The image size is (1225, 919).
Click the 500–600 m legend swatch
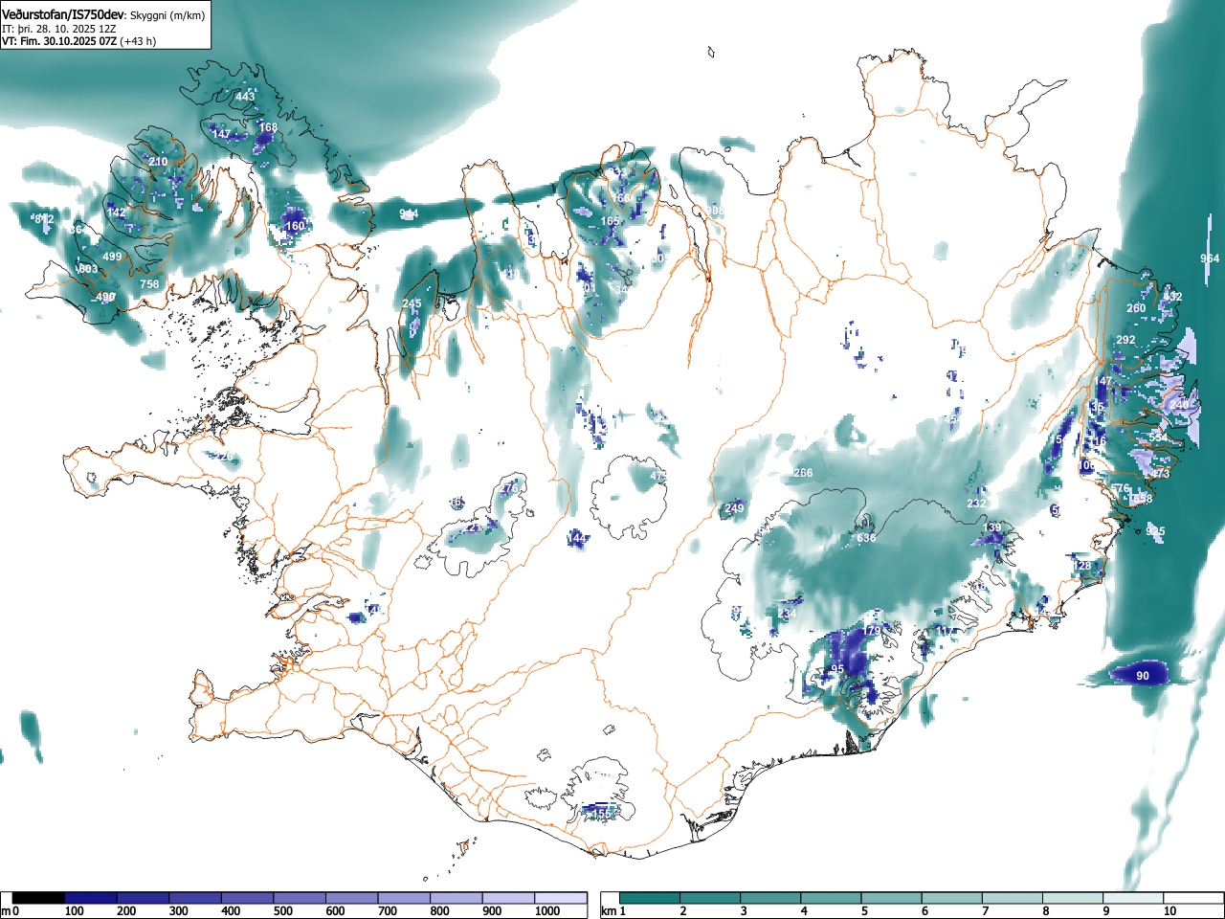(300, 898)
